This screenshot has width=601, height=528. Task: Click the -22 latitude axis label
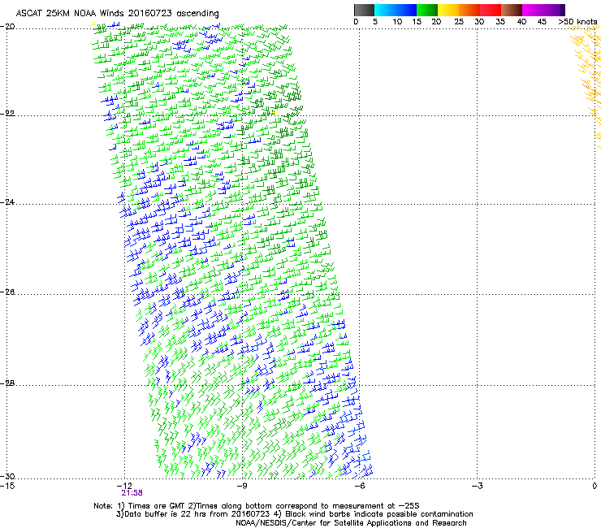[7, 114]
